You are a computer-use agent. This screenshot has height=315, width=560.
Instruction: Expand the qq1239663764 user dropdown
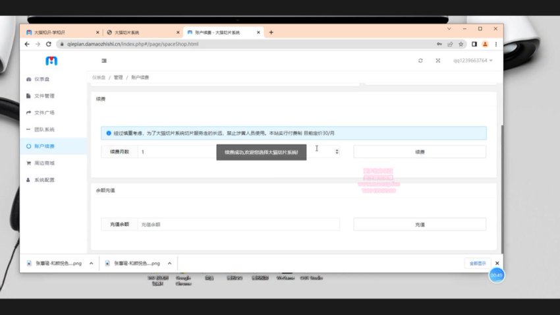[x=472, y=61]
